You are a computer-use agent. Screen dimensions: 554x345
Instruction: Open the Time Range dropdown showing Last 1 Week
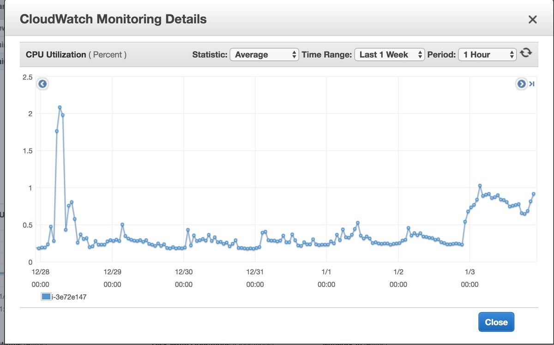[389, 54]
